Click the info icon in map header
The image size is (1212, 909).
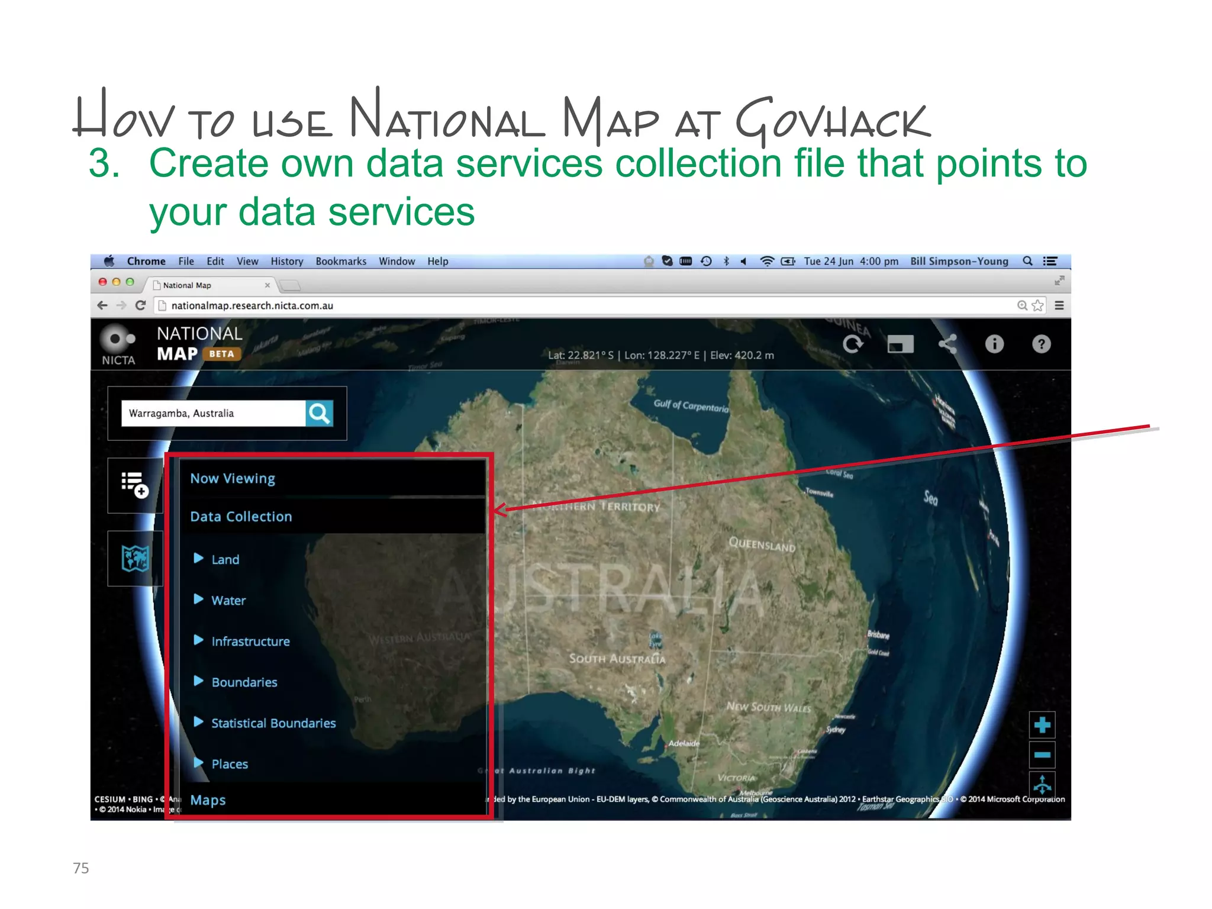[x=994, y=344]
